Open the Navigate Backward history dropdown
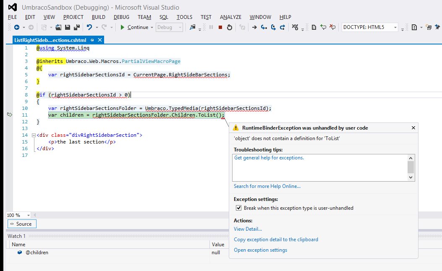 [24, 27]
